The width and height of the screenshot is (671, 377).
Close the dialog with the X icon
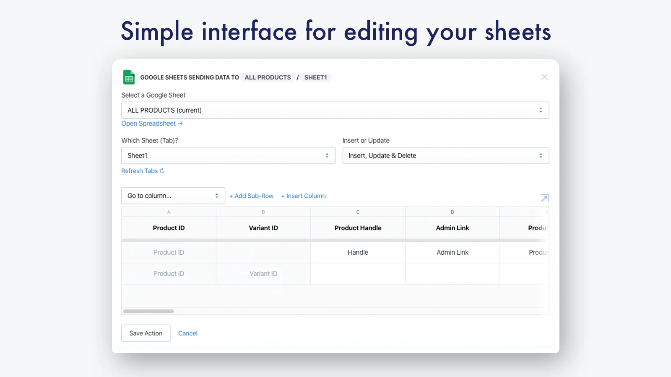(x=544, y=77)
